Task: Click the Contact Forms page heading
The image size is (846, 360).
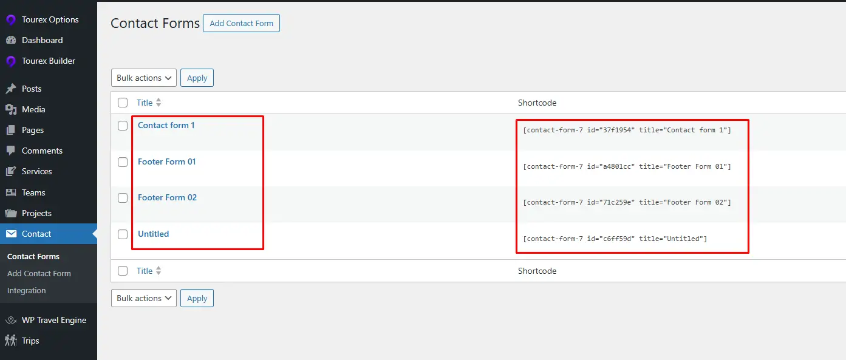Action: click(x=155, y=23)
